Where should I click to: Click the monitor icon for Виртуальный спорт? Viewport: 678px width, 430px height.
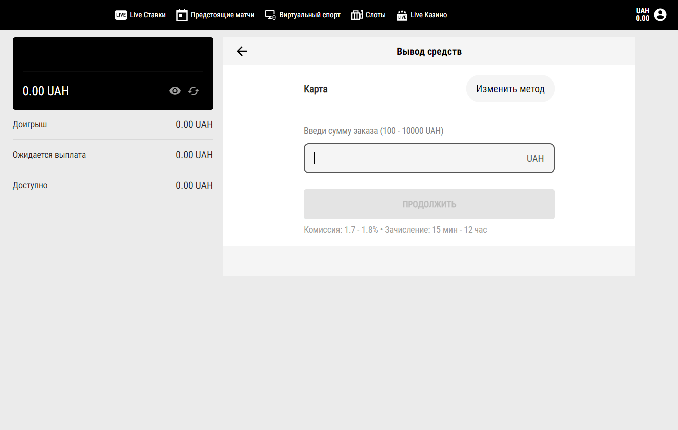tap(270, 15)
